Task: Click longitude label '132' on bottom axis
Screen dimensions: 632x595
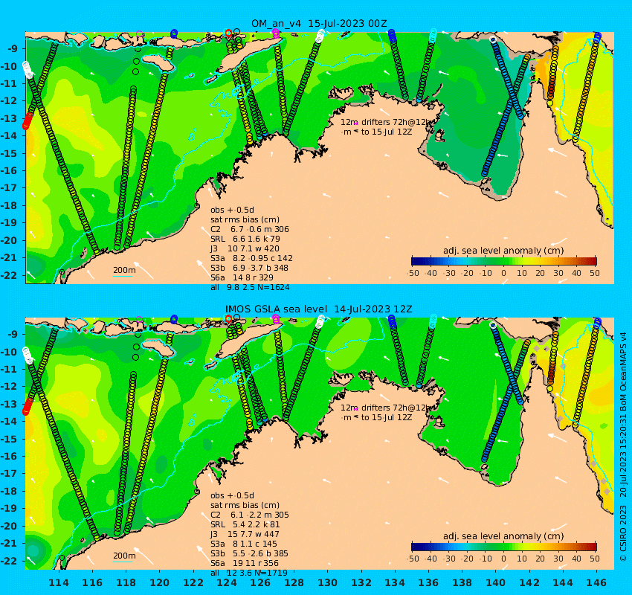Action: (361, 582)
